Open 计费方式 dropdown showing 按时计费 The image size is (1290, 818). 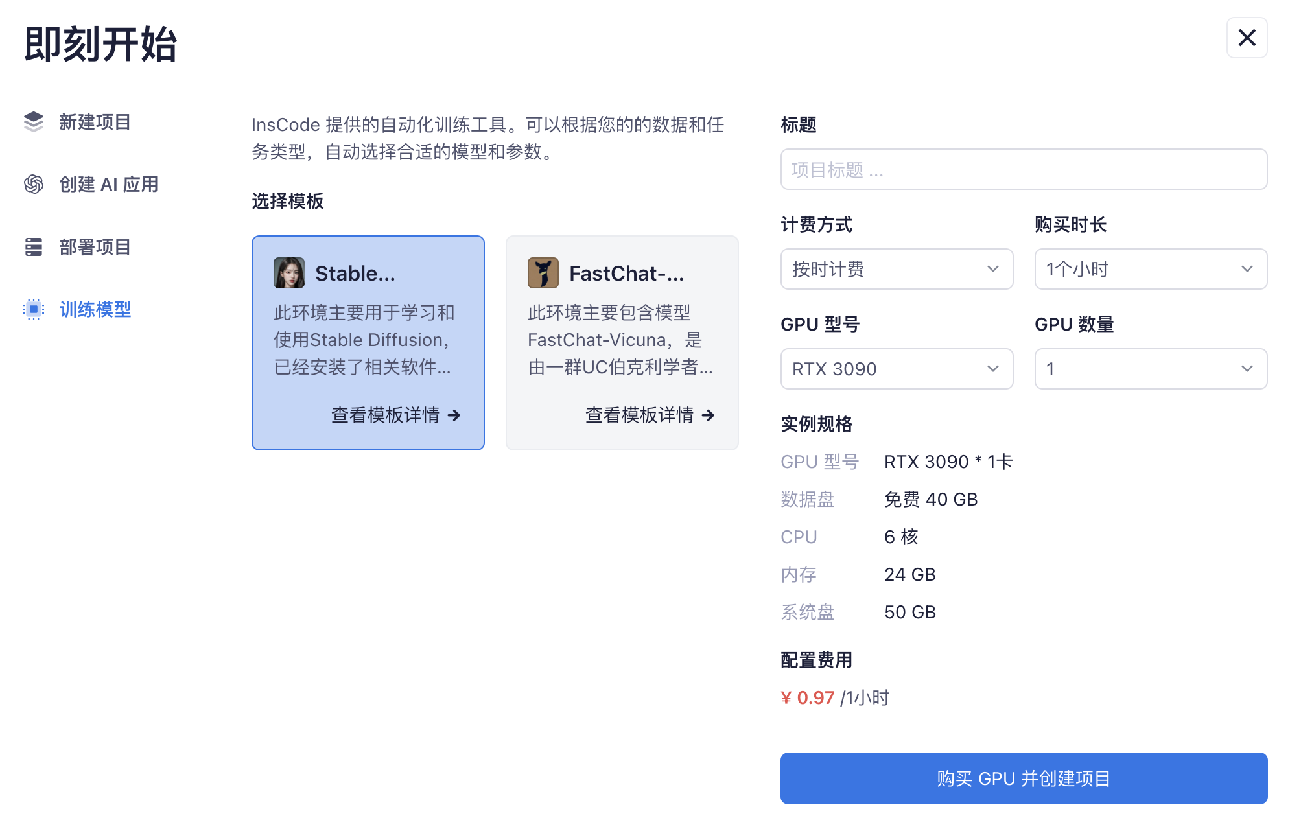click(897, 269)
